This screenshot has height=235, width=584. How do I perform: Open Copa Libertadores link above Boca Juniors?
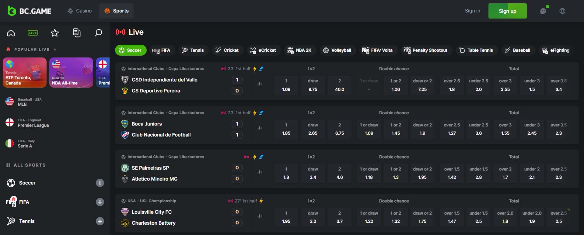point(186,113)
